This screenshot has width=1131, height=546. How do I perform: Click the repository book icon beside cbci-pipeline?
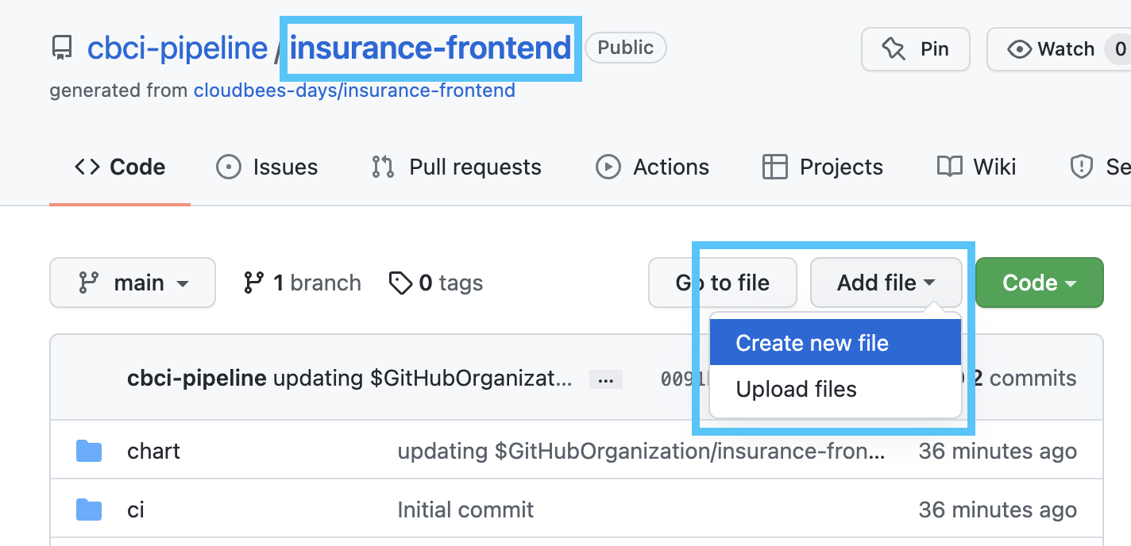(x=62, y=49)
